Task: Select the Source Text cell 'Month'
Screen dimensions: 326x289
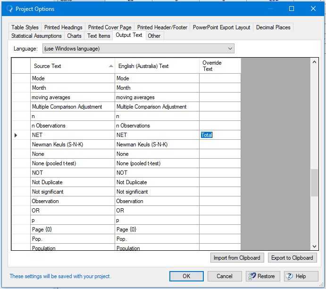Action: pyautogui.click(x=73, y=88)
